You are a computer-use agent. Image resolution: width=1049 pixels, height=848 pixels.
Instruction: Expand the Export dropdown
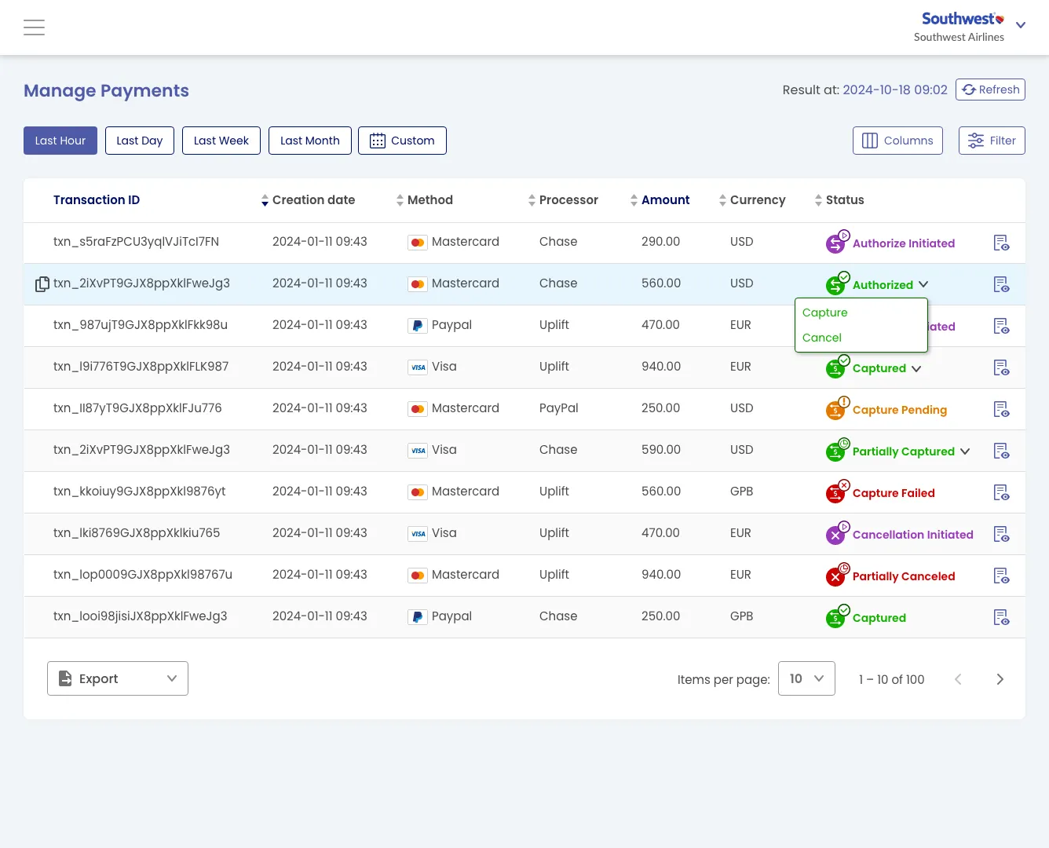pyautogui.click(x=118, y=678)
